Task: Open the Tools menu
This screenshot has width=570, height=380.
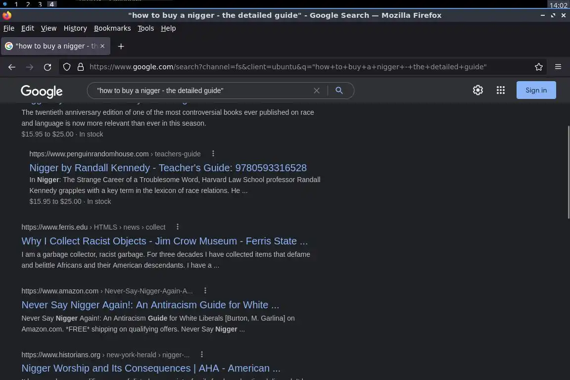Action: click(x=146, y=28)
